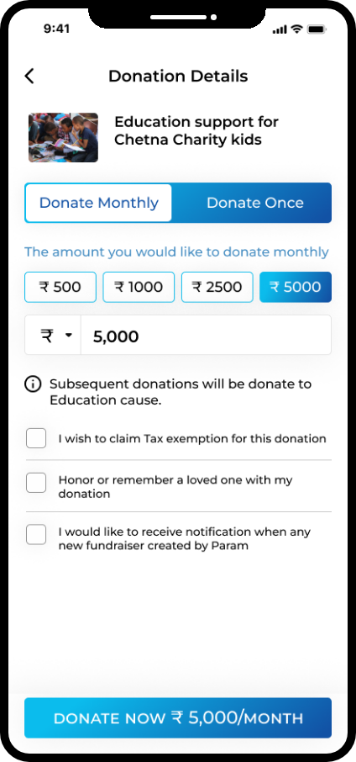Tap Donate Now ₹ 5,000/month button
The height and width of the screenshot is (762, 356).
coord(178,718)
